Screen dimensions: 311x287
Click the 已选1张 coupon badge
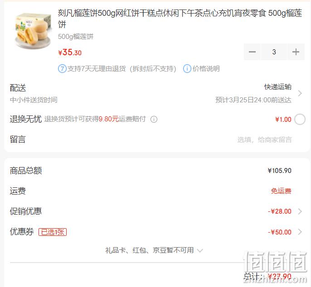point(53,232)
